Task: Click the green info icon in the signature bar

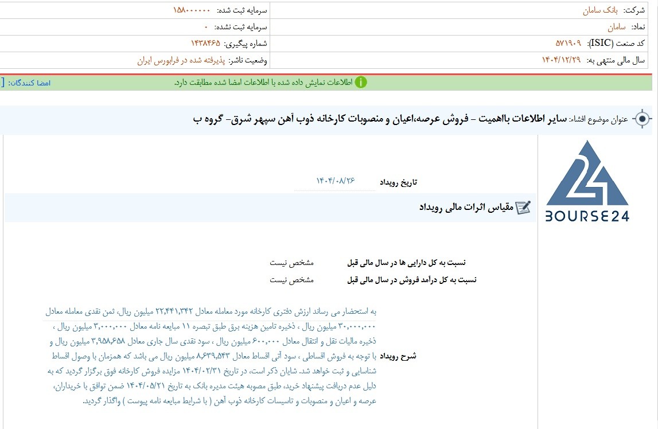Action: click(360, 82)
